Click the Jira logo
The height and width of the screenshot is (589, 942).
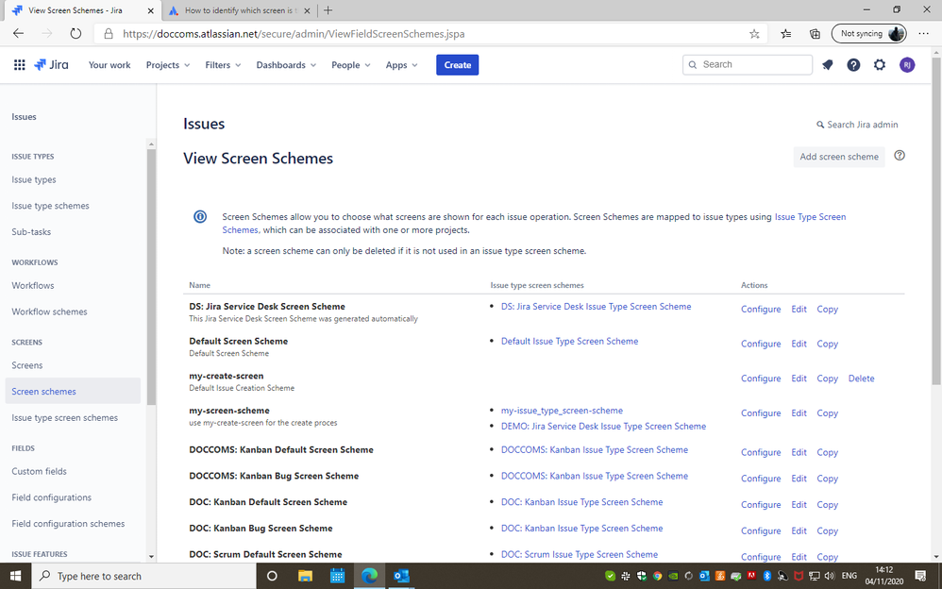51,65
